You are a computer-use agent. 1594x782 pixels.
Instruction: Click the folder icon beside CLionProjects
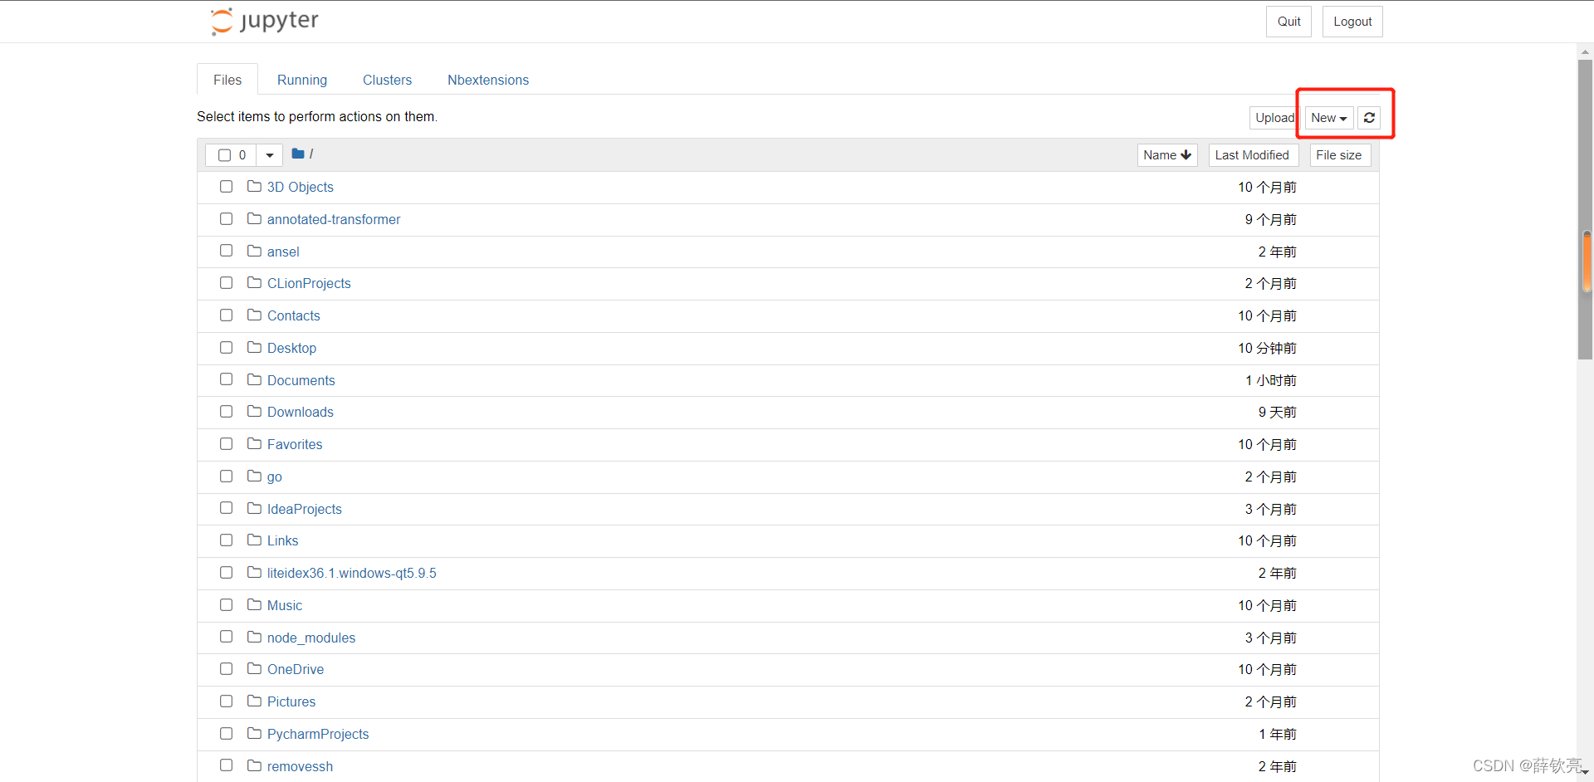click(255, 283)
